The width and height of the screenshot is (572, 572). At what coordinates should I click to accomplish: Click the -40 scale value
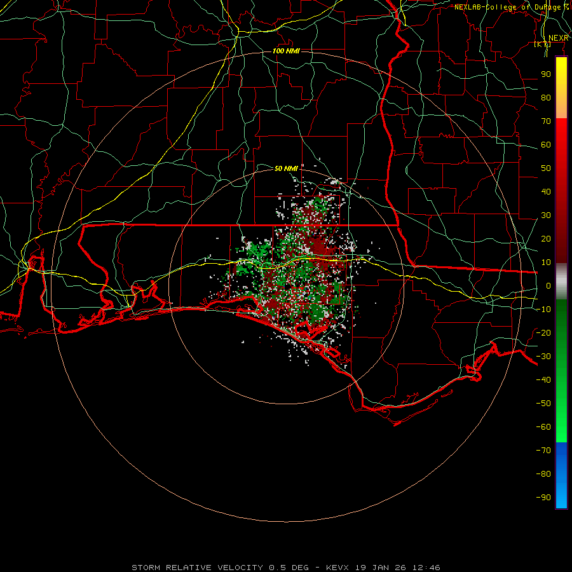click(x=543, y=380)
